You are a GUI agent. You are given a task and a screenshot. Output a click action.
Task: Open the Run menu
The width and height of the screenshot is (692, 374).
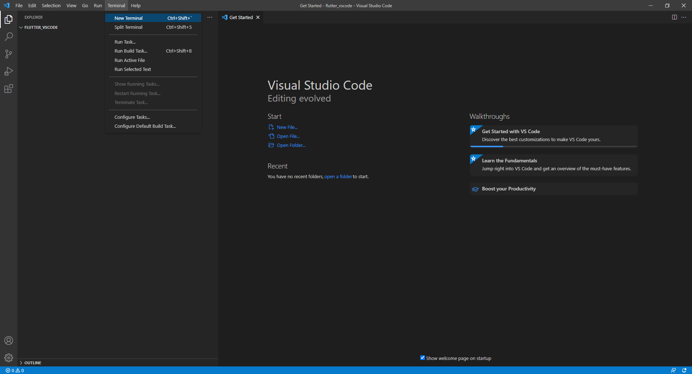click(98, 5)
